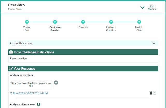The width and height of the screenshot is (166, 108).
Task: Click the briefcase icon in Intro Challenge header
Action: tap(11, 52)
